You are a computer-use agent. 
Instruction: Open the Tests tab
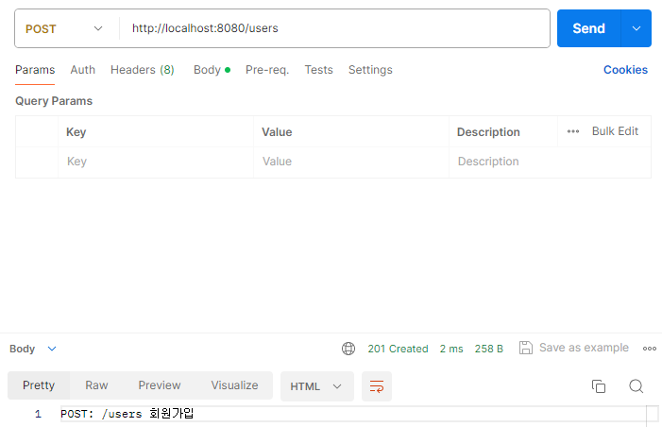click(319, 70)
